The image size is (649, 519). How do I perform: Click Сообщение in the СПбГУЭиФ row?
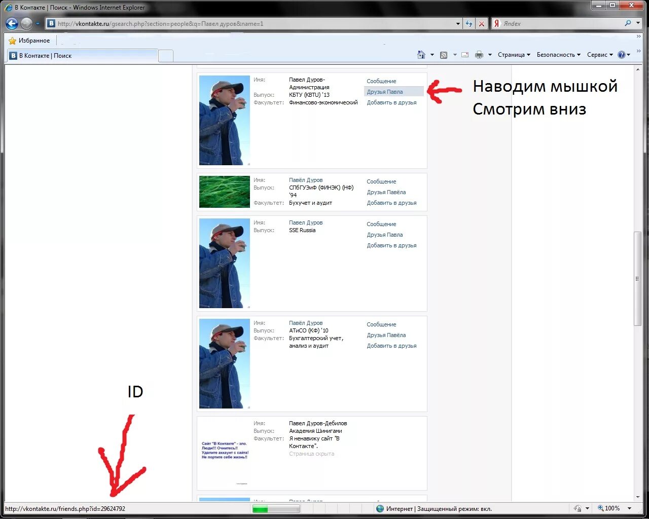pyautogui.click(x=381, y=181)
